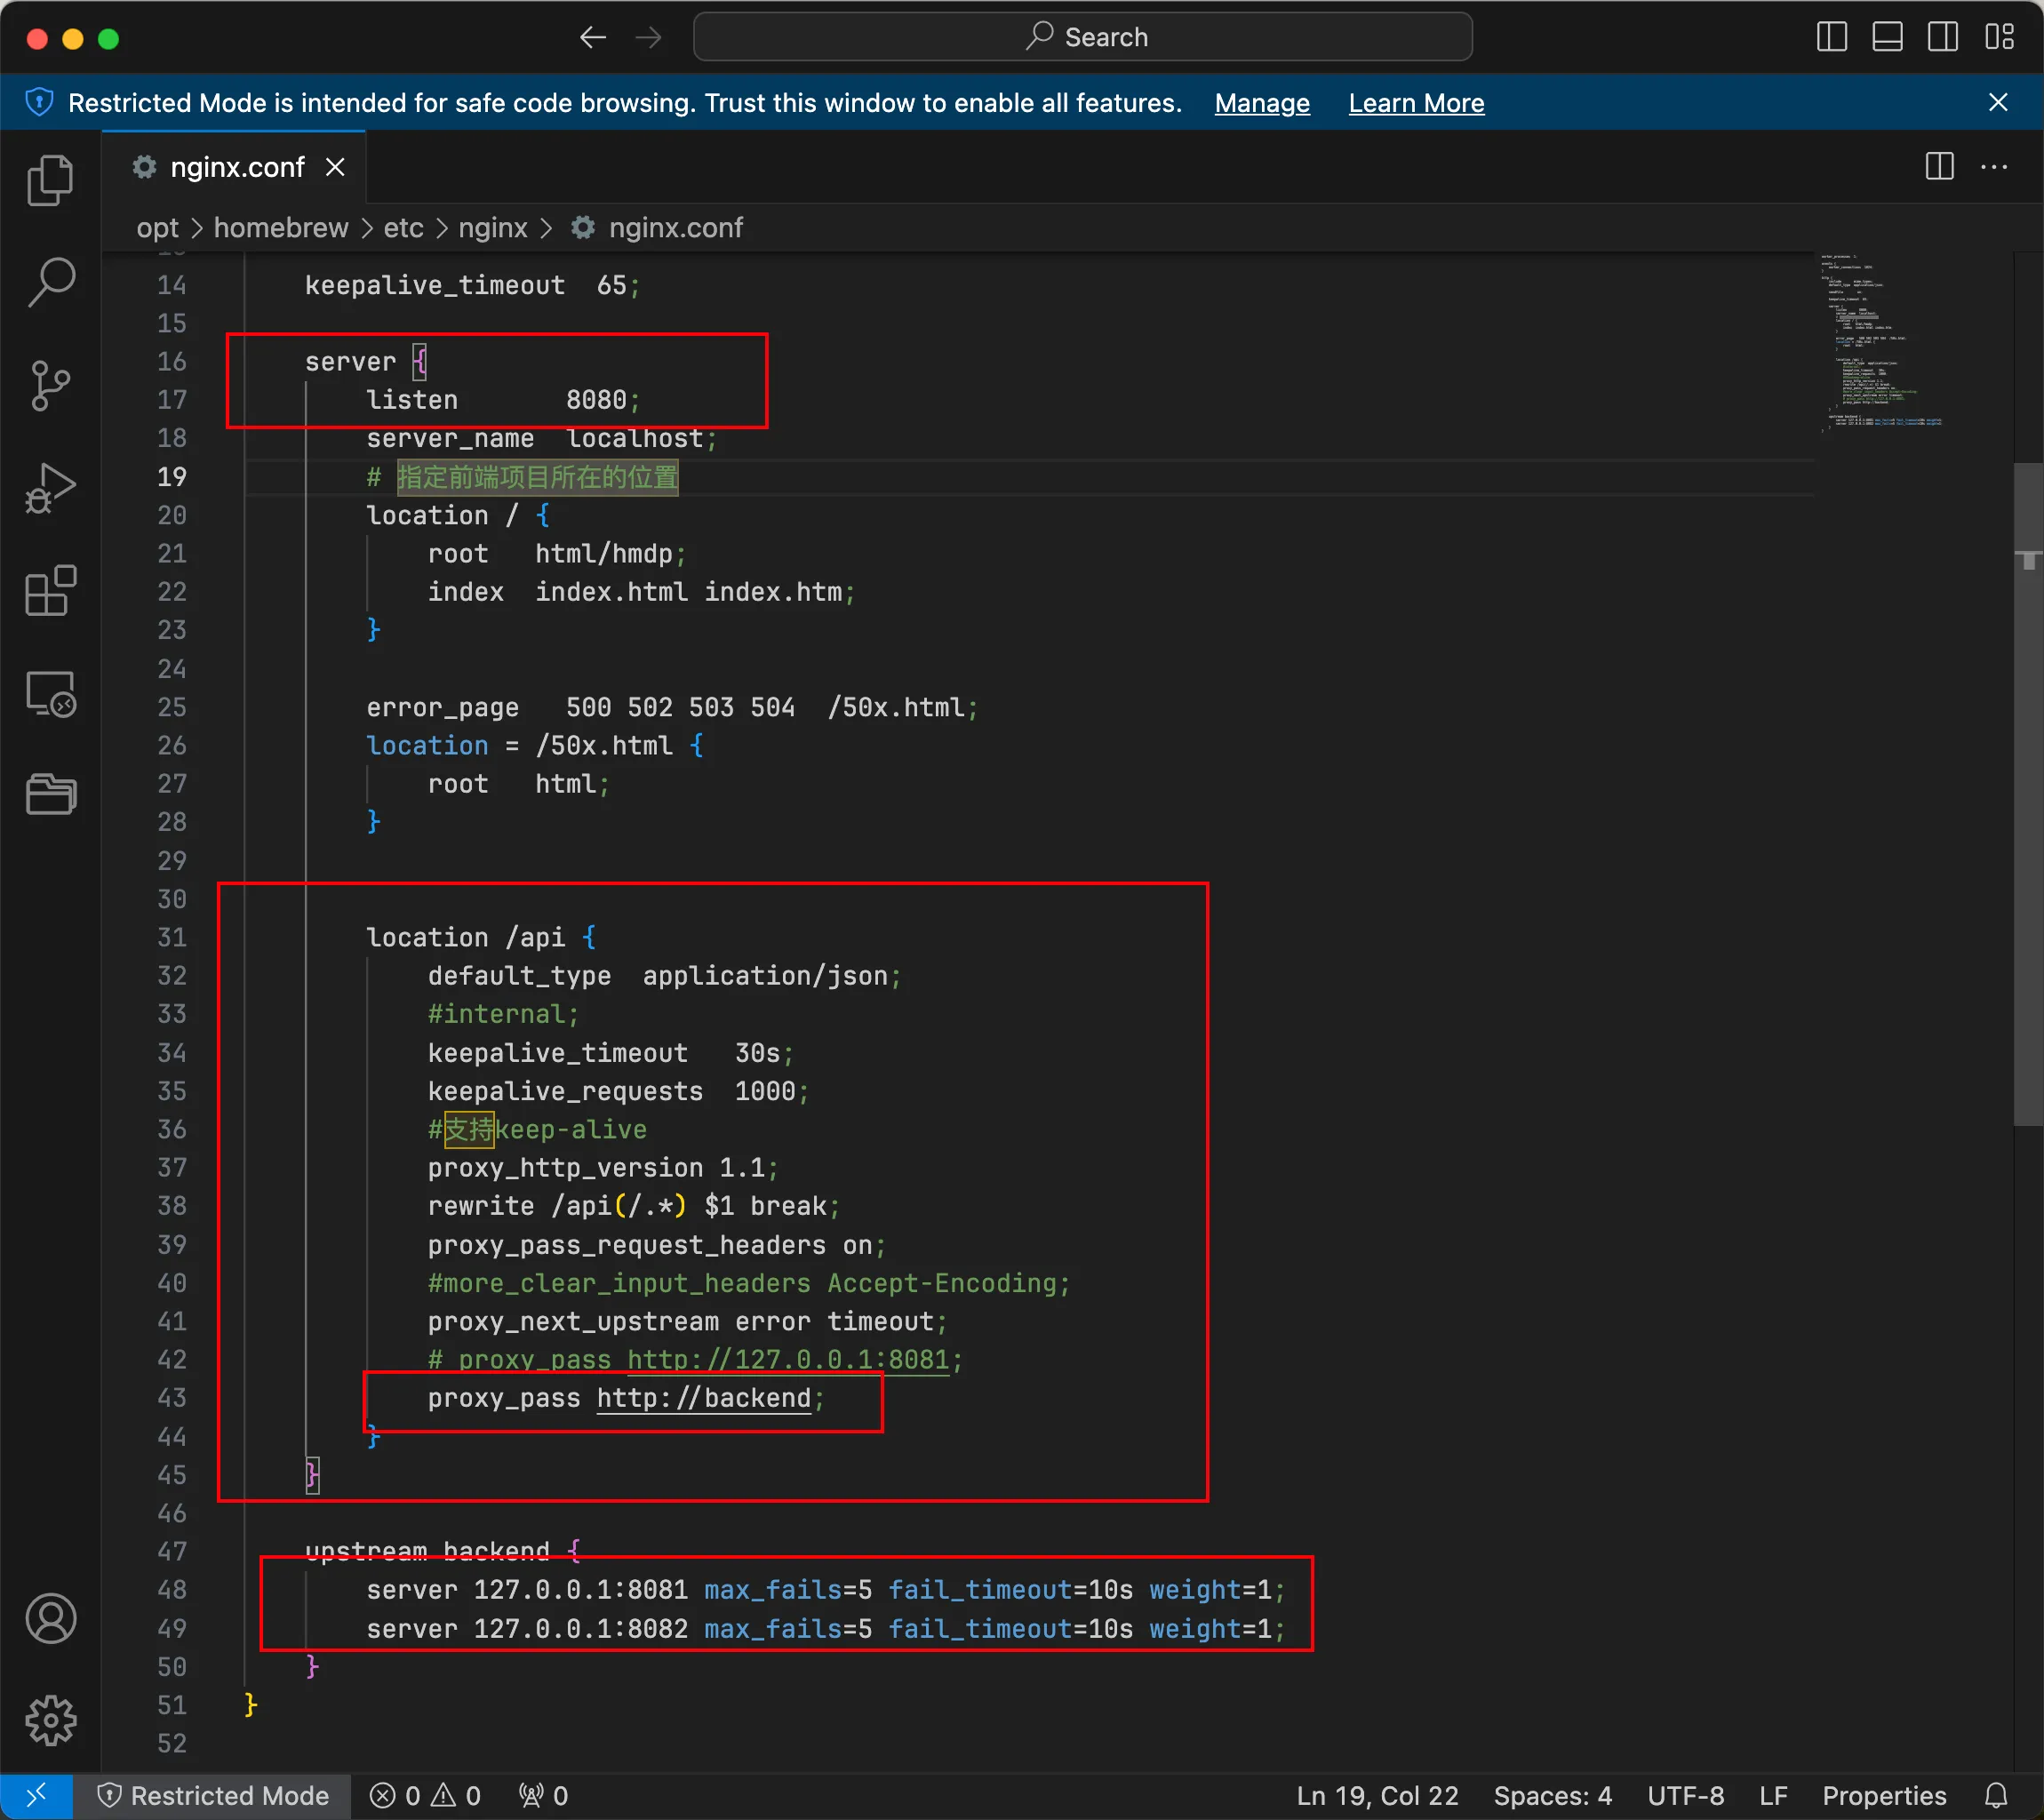
Task: Open the Manage gear menu
Action: click(x=50, y=1721)
